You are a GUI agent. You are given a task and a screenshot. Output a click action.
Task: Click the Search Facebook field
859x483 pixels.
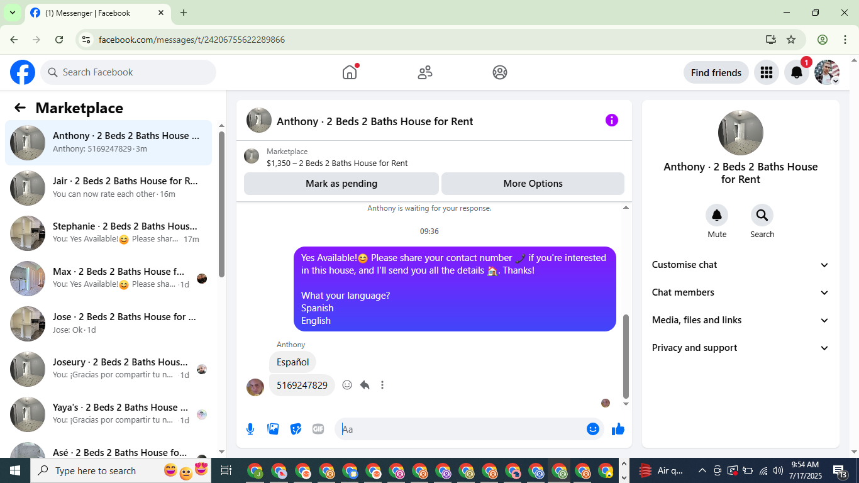click(x=128, y=72)
